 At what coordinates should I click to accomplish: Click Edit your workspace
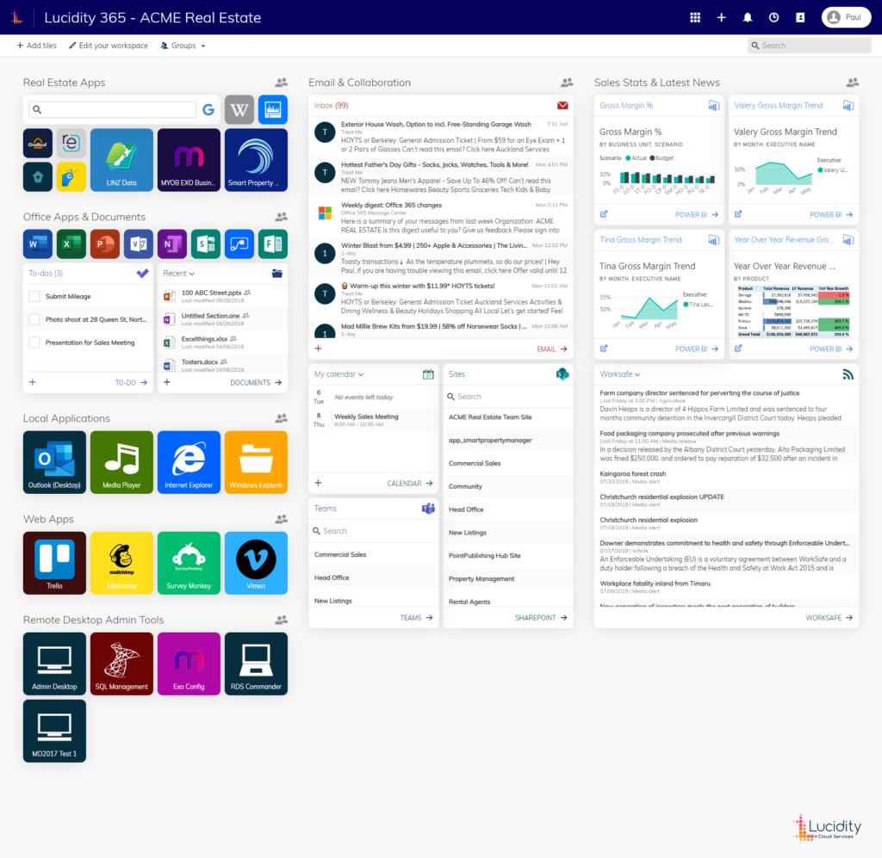pyautogui.click(x=109, y=46)
